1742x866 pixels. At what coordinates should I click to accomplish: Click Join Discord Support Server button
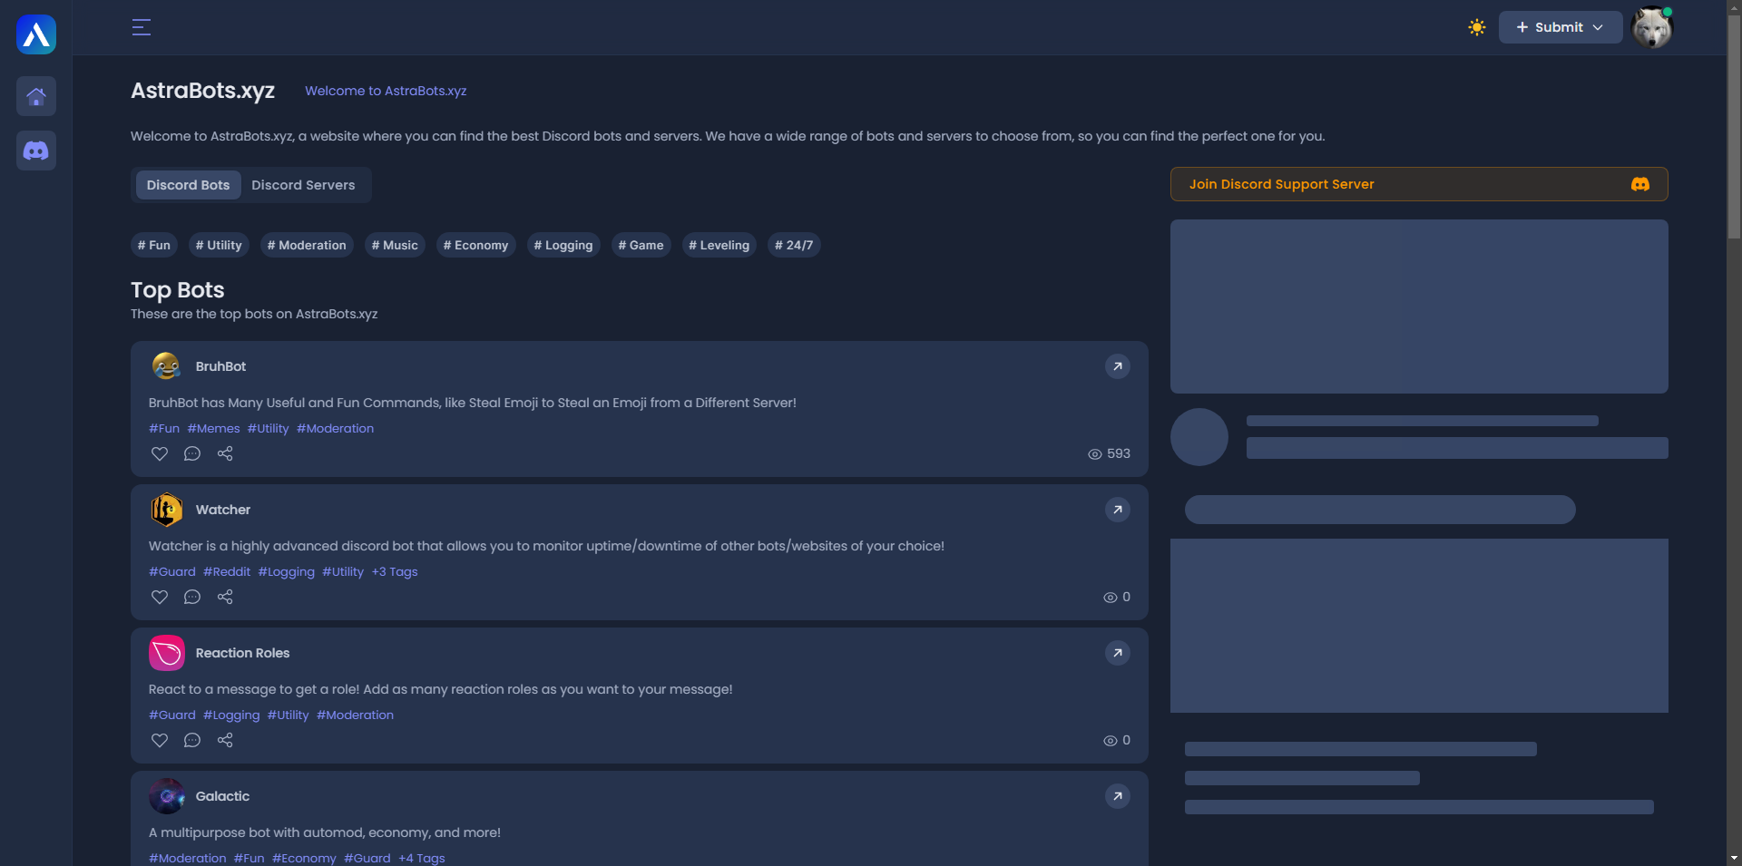[x=1419, y=184]
